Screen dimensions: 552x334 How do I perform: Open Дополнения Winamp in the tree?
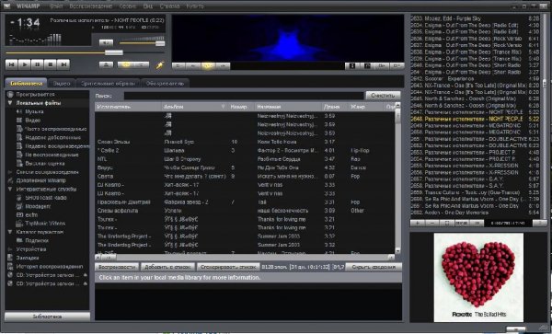[40, 180]
